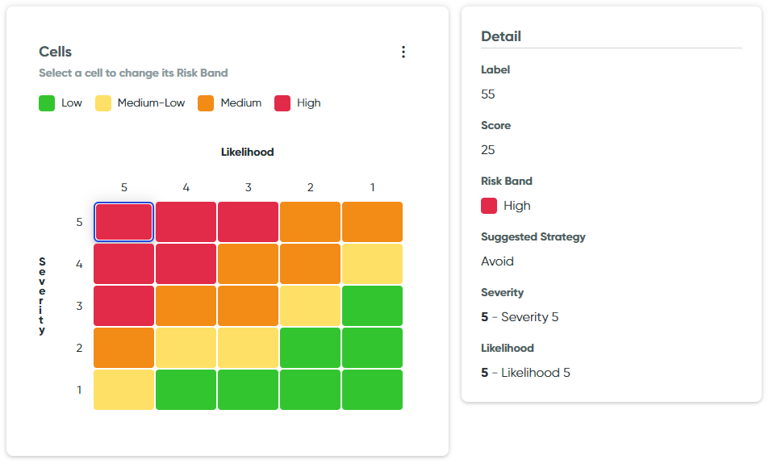Select the severity 3 likelihood 2 yellow cell

coord(310,306)
